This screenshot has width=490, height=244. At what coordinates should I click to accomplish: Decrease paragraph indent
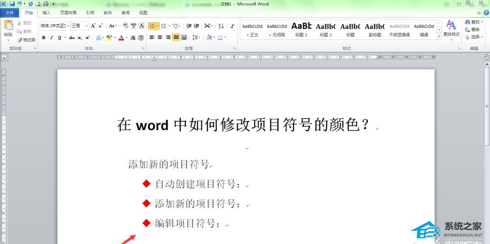(189, 26)
